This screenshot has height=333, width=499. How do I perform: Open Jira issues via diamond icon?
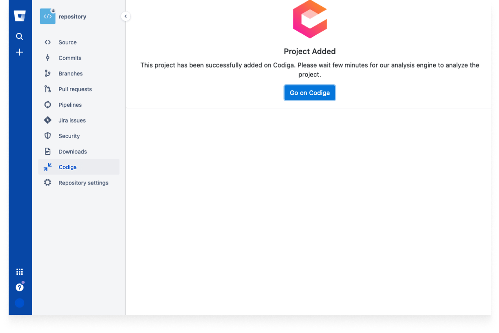pyautogui.click(x=48, y=120)
